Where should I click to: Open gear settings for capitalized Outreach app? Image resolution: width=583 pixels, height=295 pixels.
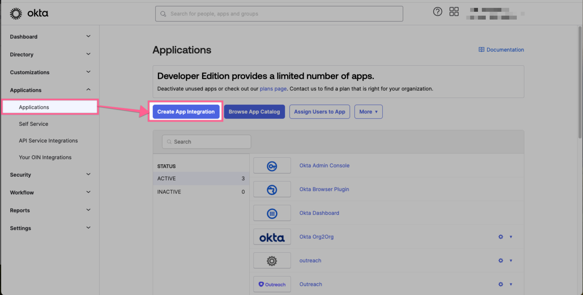501,284
